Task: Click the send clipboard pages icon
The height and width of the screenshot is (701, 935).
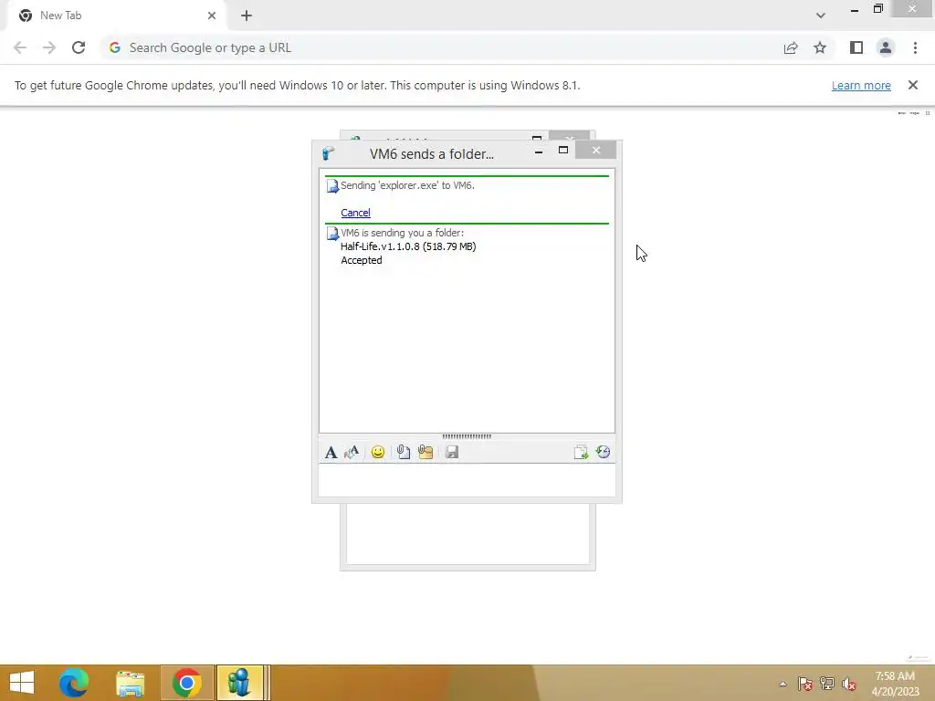Action: tap(581, 453)
